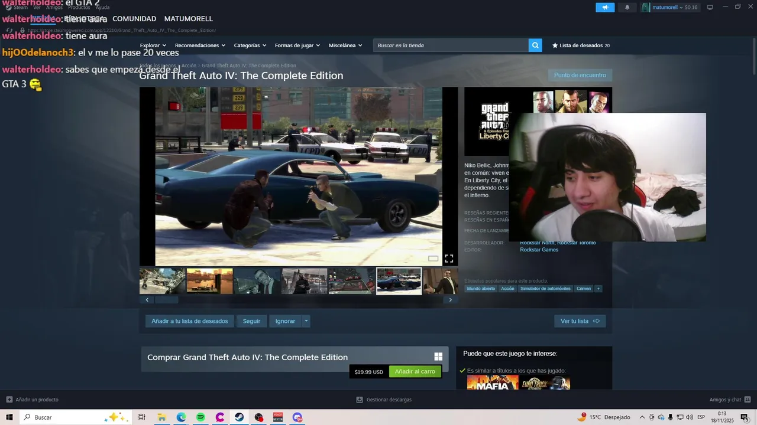The height and width of the screenshot is (425, 757).
Task: Go to the COMUNIDAD tab
Action: [x=134, y=19]
